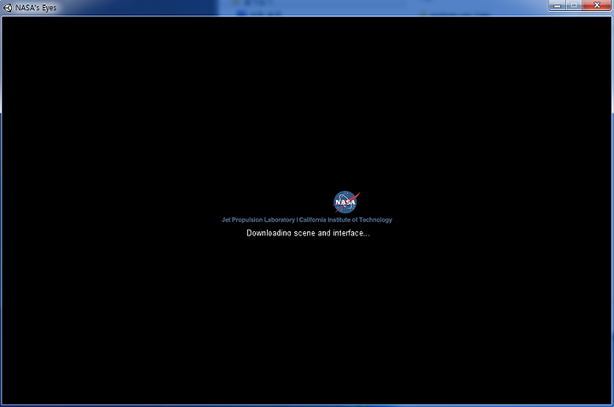This screenshot has height=407, width=614.
Task: Close the NASA's Eyes window
Action: pos(597,5)
